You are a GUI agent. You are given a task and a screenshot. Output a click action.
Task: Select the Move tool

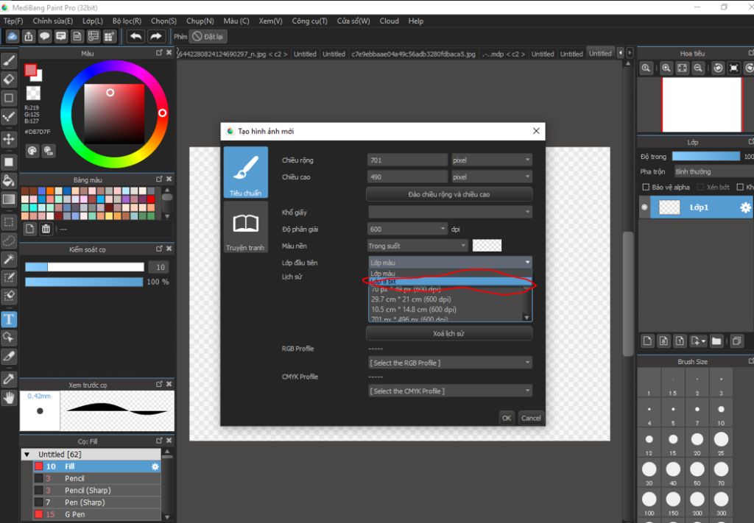(9, 139)
